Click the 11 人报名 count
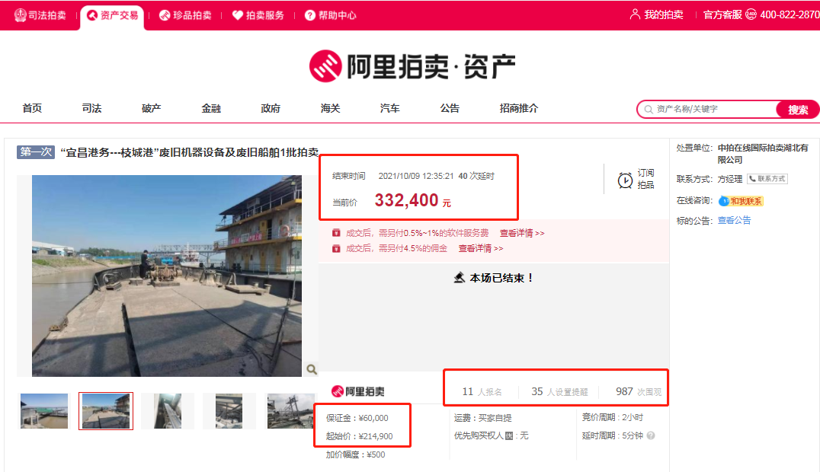 pyautogui.click(x=482, y=391)
